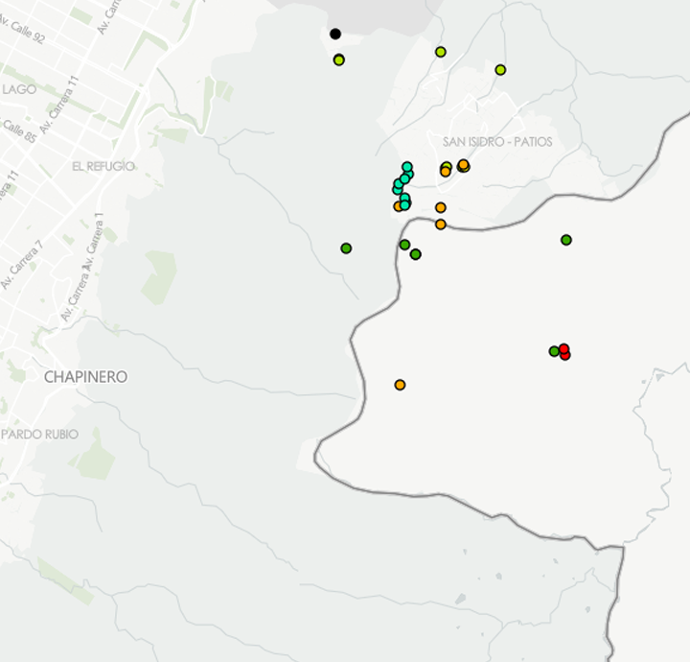
Task: Select the upper red marker
Action: (564, 348)
